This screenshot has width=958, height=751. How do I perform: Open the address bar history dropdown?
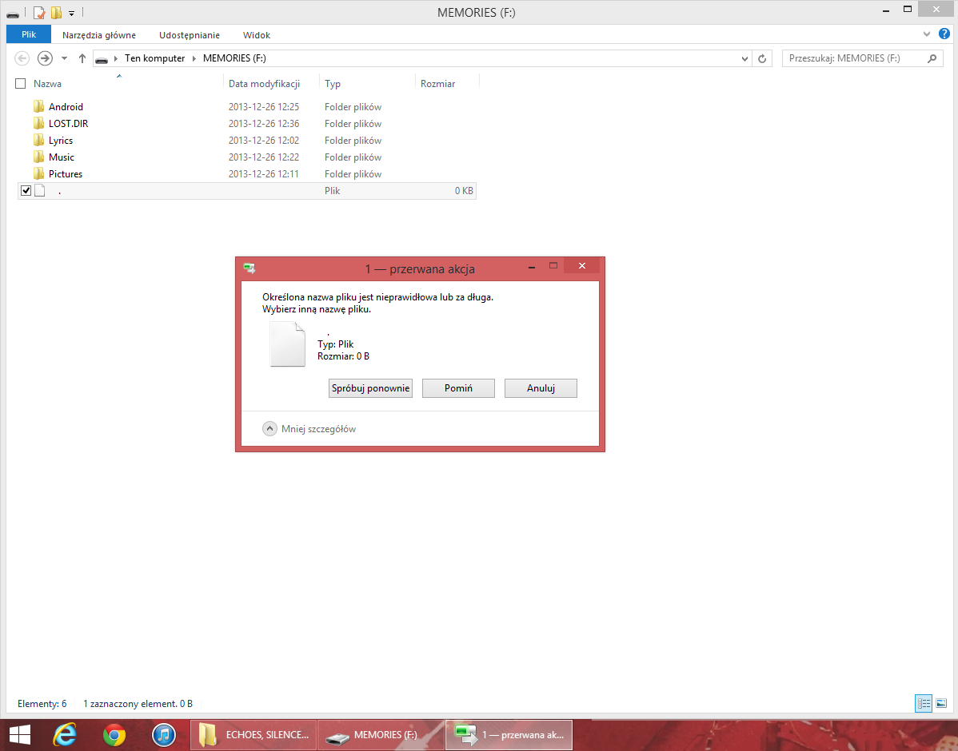coord(744,58)
